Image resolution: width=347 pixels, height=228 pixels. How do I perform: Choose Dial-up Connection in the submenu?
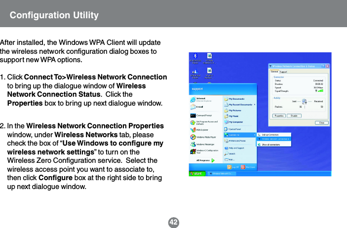[274, 135]
